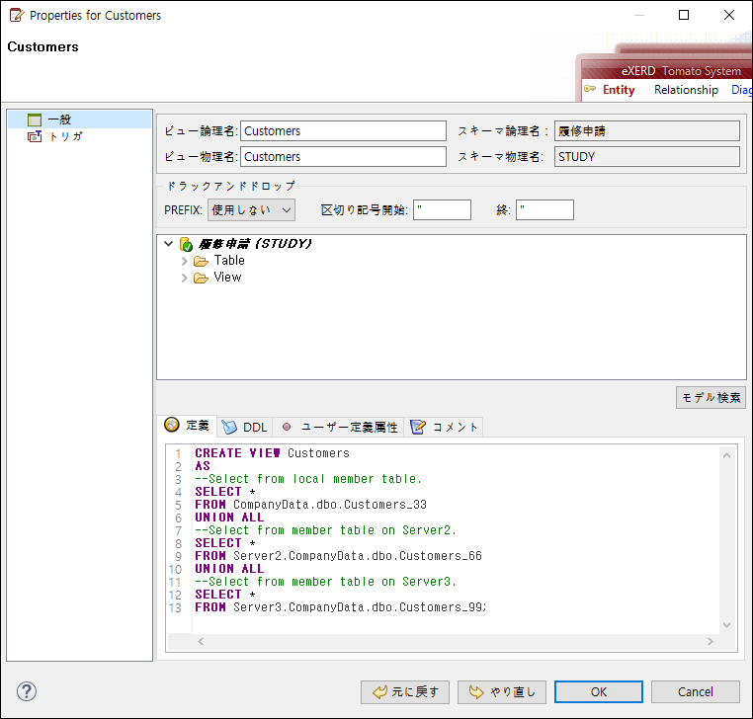The image size is (753, 719).
Task: Click the Properties window title icon
Action: 17,16
